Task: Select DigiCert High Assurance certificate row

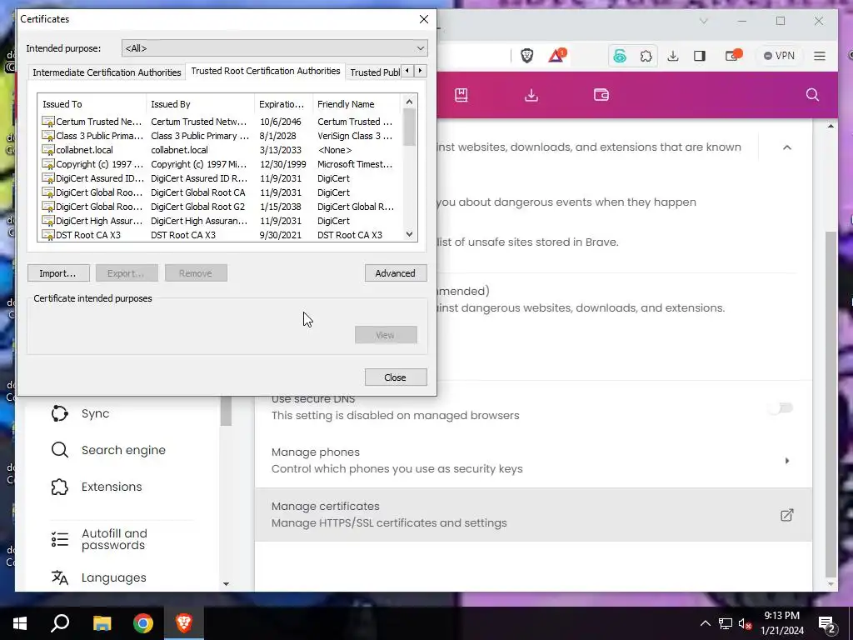Action: click(220, 221)
